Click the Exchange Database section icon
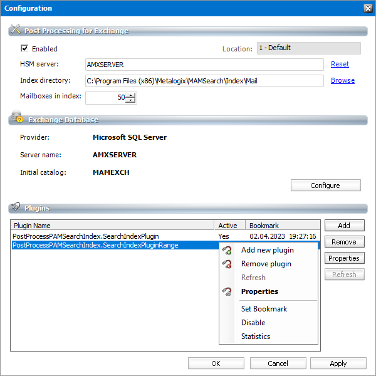 (17, 117)
